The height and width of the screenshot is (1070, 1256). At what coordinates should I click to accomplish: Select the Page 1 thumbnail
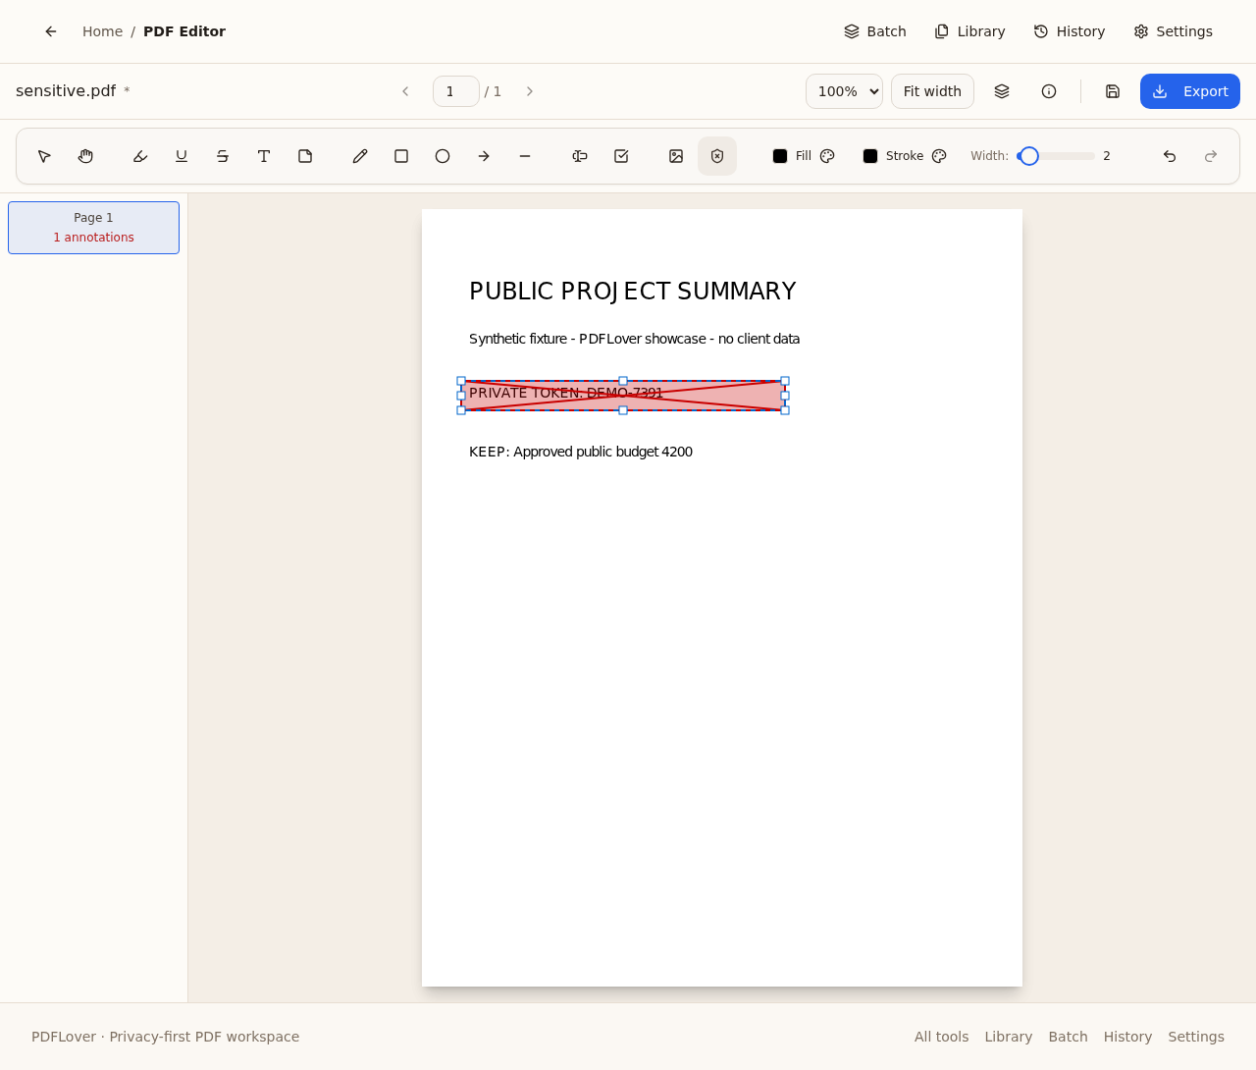click(x=93, y=228)
